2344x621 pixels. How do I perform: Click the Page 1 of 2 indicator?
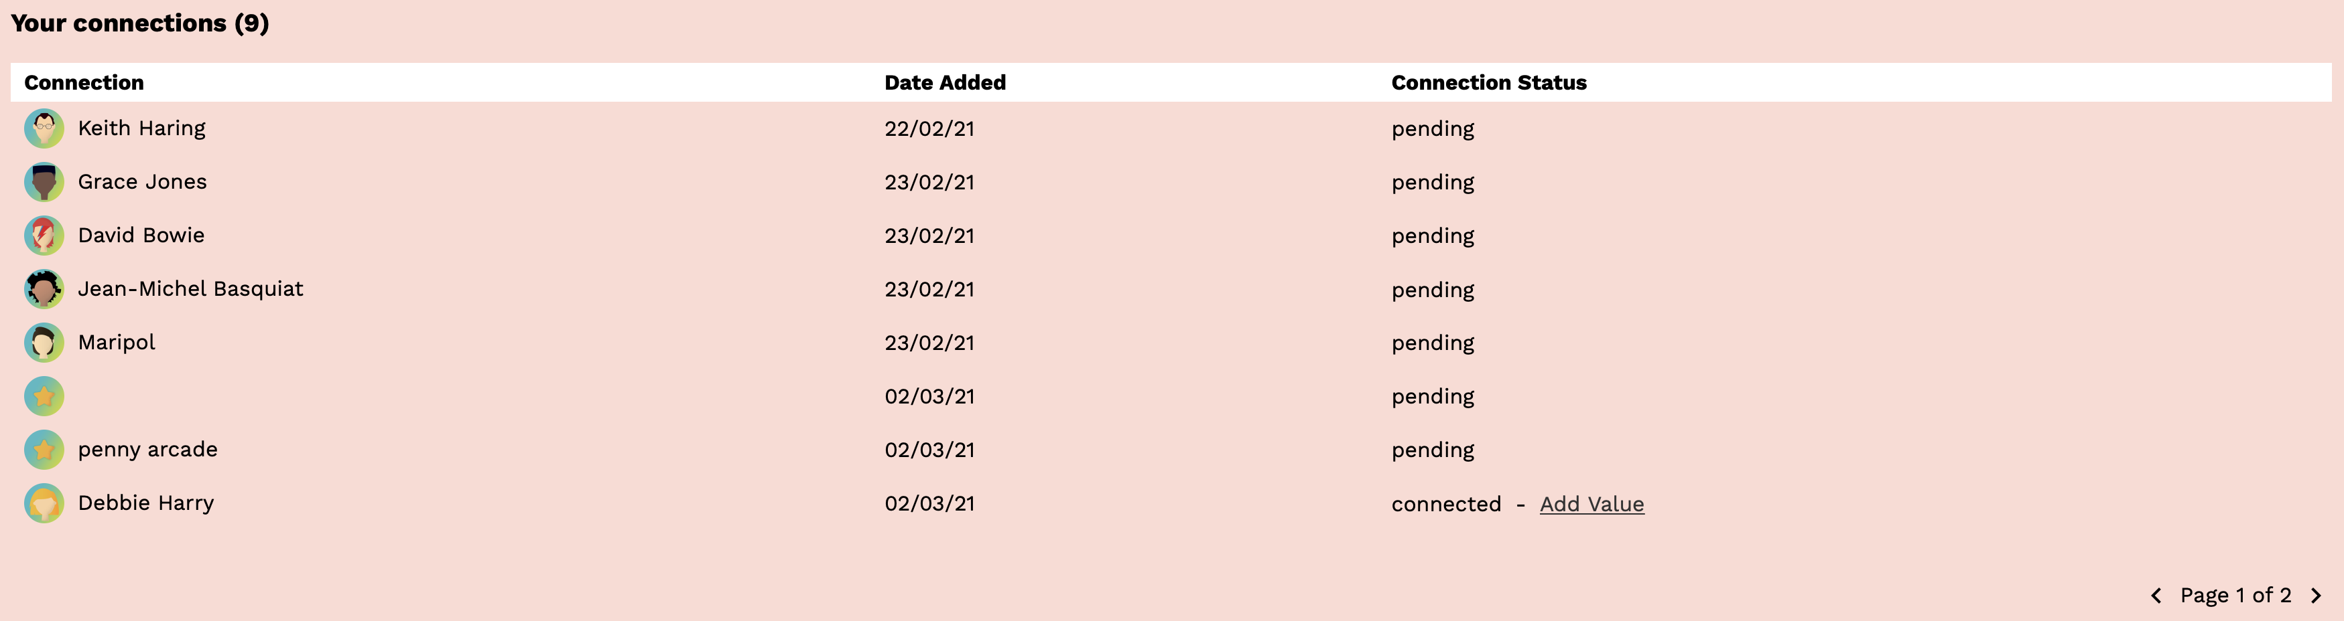click(x=2235, y=596)
